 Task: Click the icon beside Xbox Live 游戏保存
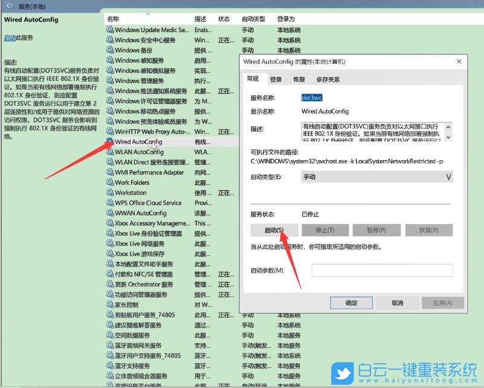pos(109,254)
